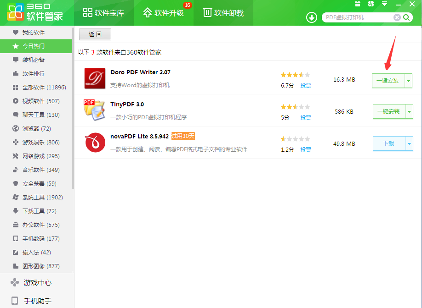Switch to the 软件卸载 tab
This screenshot has height=308, width=422.
pyautogui.click(x=223, y=13)
